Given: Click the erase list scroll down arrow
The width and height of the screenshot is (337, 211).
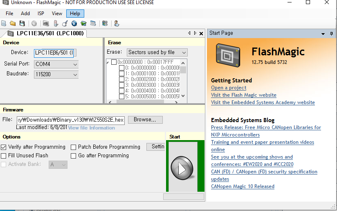Looking at the screenshot, I should 183,96.
